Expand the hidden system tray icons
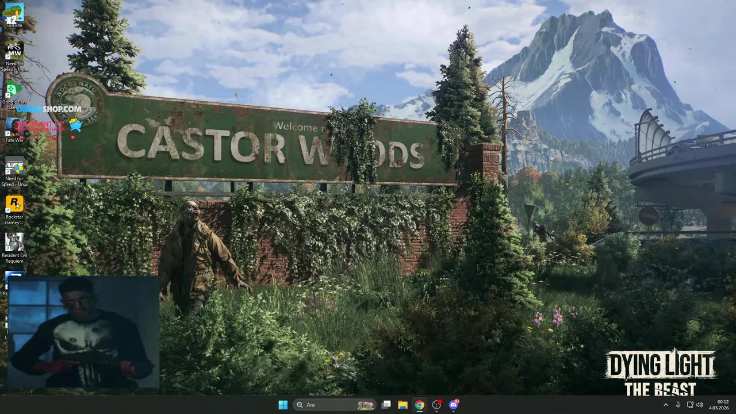736x414 pixels. coord(666,405)
